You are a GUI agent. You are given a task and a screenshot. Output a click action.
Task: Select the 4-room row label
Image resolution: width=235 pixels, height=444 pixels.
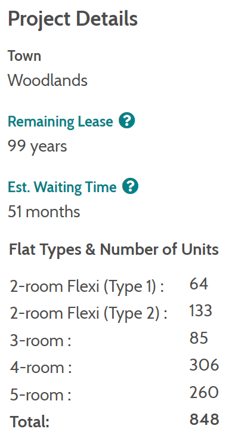tap(41, 368)
